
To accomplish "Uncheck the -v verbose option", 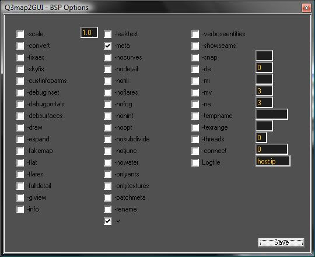I will coord(108,221).
